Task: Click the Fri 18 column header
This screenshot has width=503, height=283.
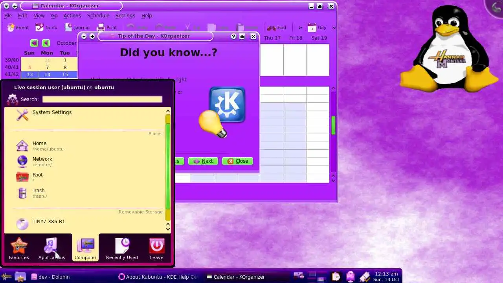Action: (296, 38)
